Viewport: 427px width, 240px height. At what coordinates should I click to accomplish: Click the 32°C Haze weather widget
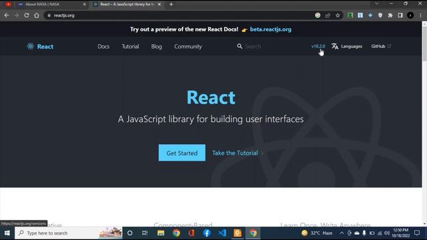[317, 233]
